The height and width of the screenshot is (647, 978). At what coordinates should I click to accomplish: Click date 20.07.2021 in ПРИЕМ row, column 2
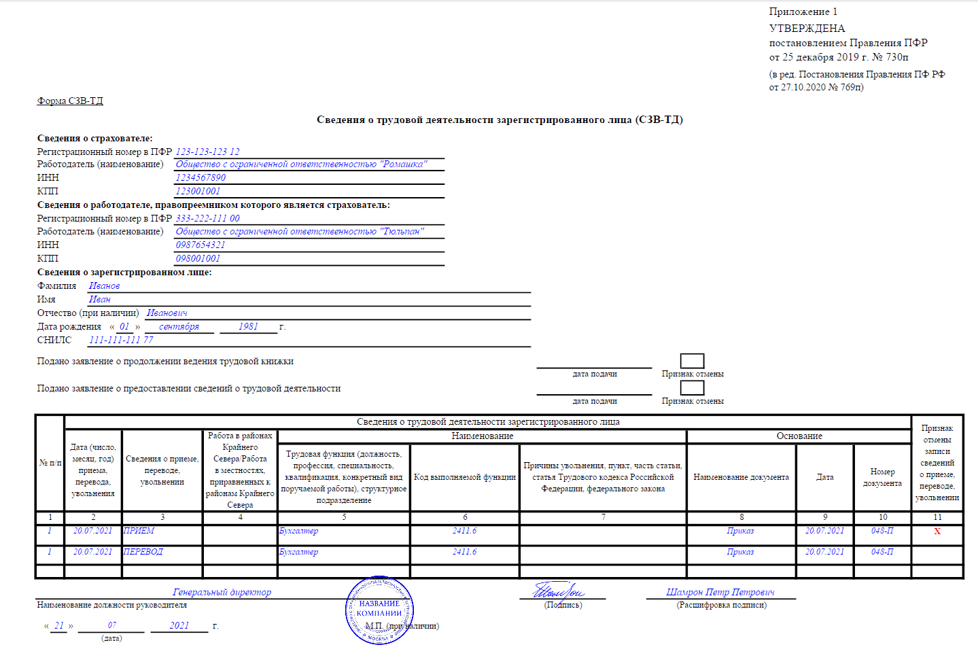tap(93, 531)
